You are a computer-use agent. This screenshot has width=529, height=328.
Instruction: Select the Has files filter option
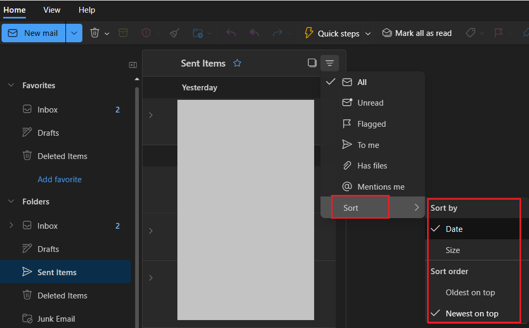(372, 166)
